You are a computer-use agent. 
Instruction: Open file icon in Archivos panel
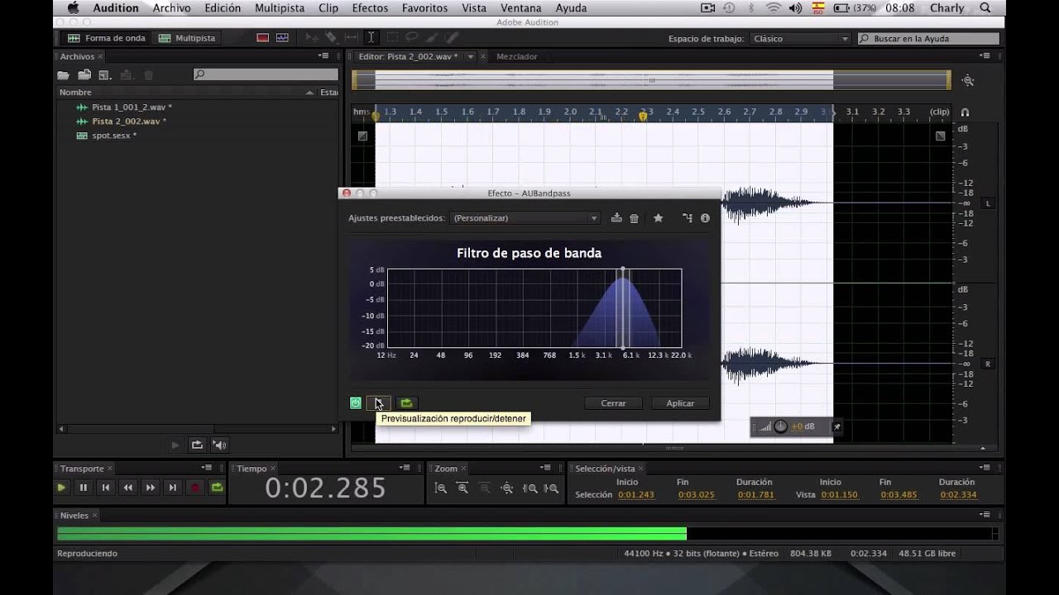coord(63,75)
